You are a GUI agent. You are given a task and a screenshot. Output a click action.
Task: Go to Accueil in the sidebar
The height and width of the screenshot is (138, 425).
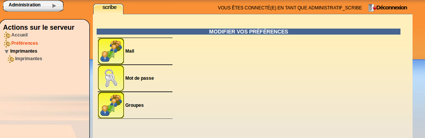tap(20, 35)
